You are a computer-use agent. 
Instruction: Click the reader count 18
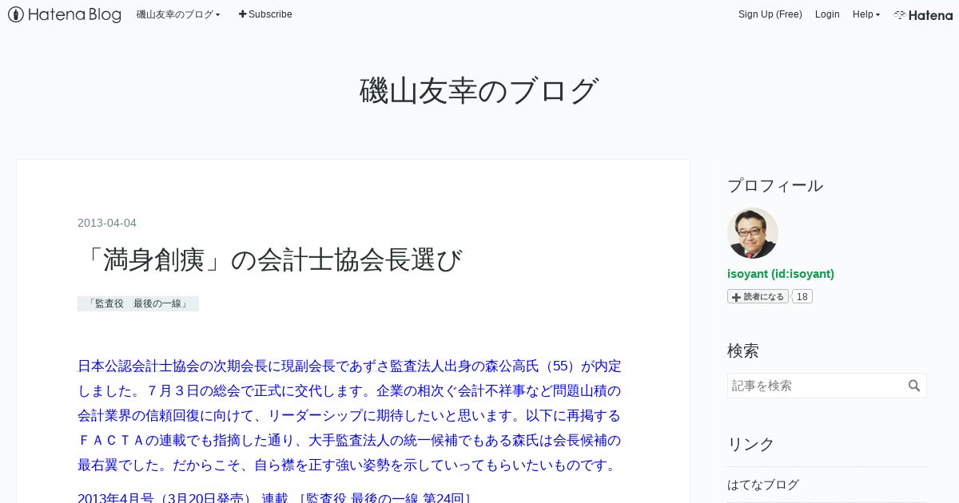802,296
